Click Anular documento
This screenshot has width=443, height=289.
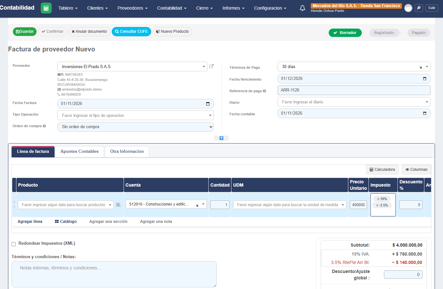(x=89, y=32)
